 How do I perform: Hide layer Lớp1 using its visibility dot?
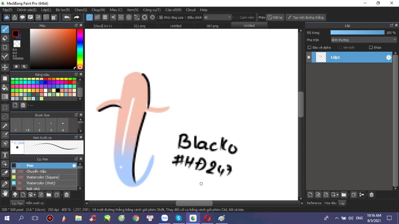309,58
